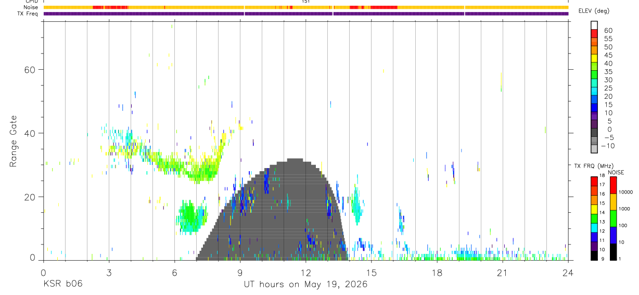Click the 'TX FRQ (MHz)' legend title
Image resolution: width=639 pixels, height=295 pixels.
(x=594, y=166)
